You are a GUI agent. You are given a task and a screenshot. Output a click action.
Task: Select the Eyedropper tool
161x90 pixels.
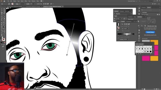[x=2, y=29]
